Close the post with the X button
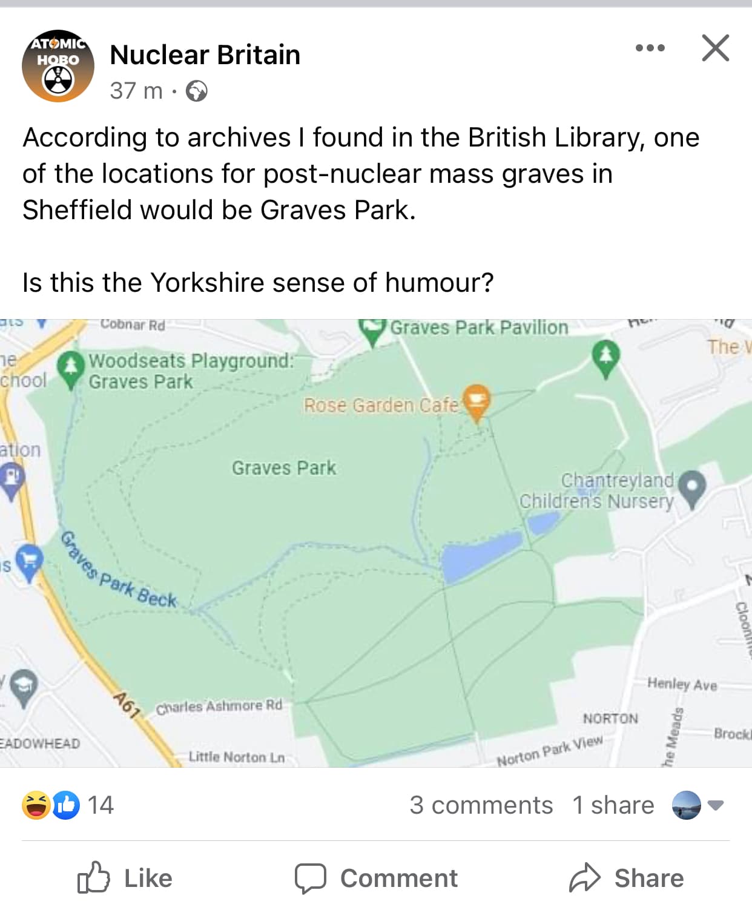This screenshot has height=913, width=752. tap(715, 48)
